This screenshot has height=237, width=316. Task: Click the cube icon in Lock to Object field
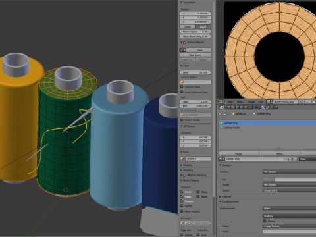pyautogui.click(x=182, y=82)
